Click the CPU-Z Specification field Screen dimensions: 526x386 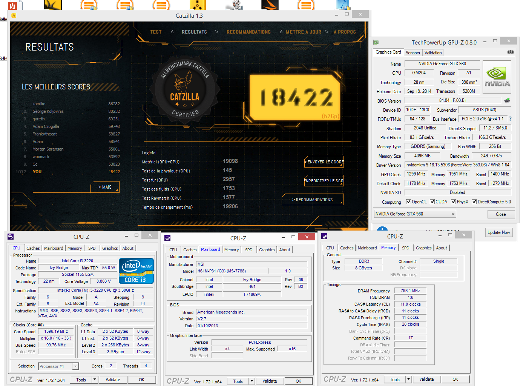point(95,290)
